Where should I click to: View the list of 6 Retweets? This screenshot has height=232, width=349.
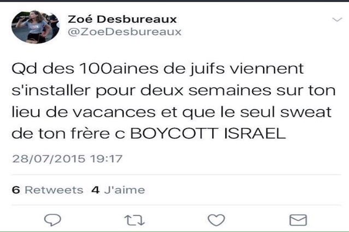pyautogui.click(x=48, y=190)
